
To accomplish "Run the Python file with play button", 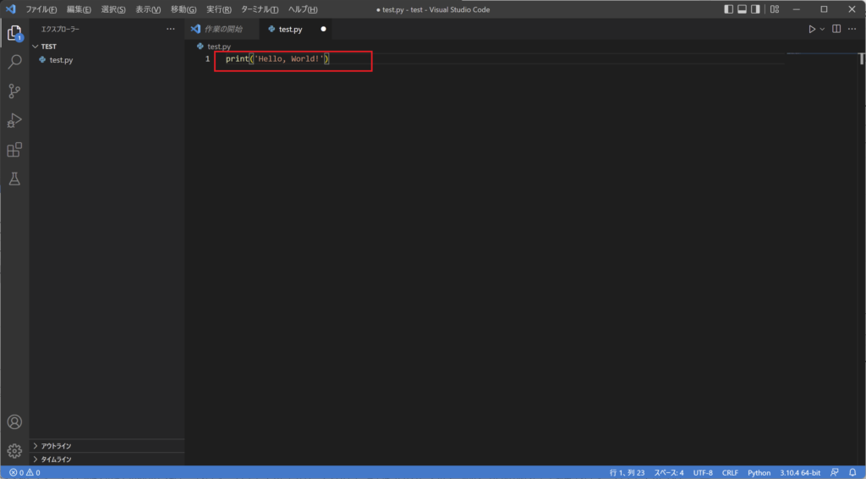I will [x=812, y=30].
